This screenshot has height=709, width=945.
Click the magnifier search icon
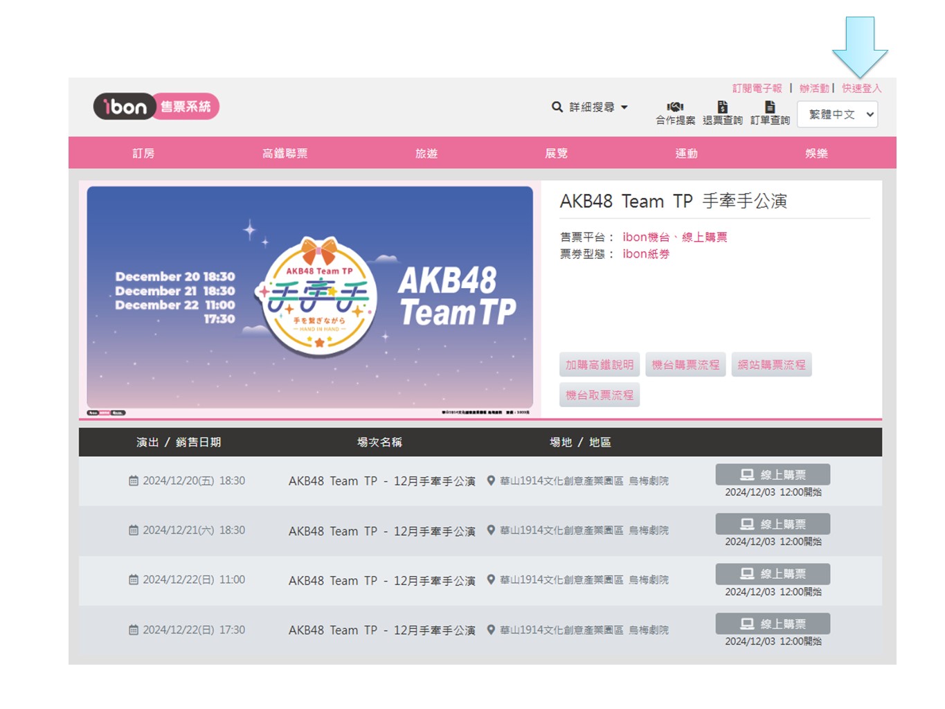pos(557,107)
